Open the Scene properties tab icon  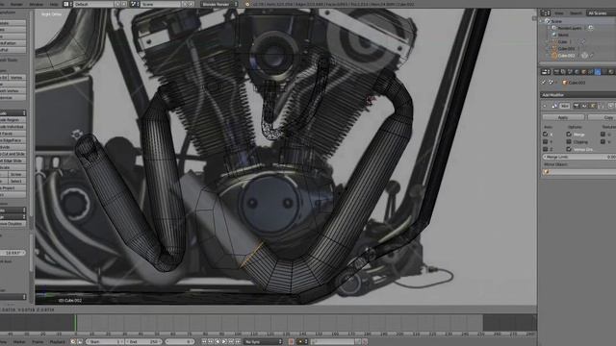pyautogui.click(x=570, y=72)
